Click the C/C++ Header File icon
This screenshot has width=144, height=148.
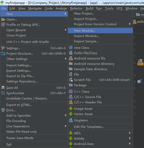[x=71, y=102]
